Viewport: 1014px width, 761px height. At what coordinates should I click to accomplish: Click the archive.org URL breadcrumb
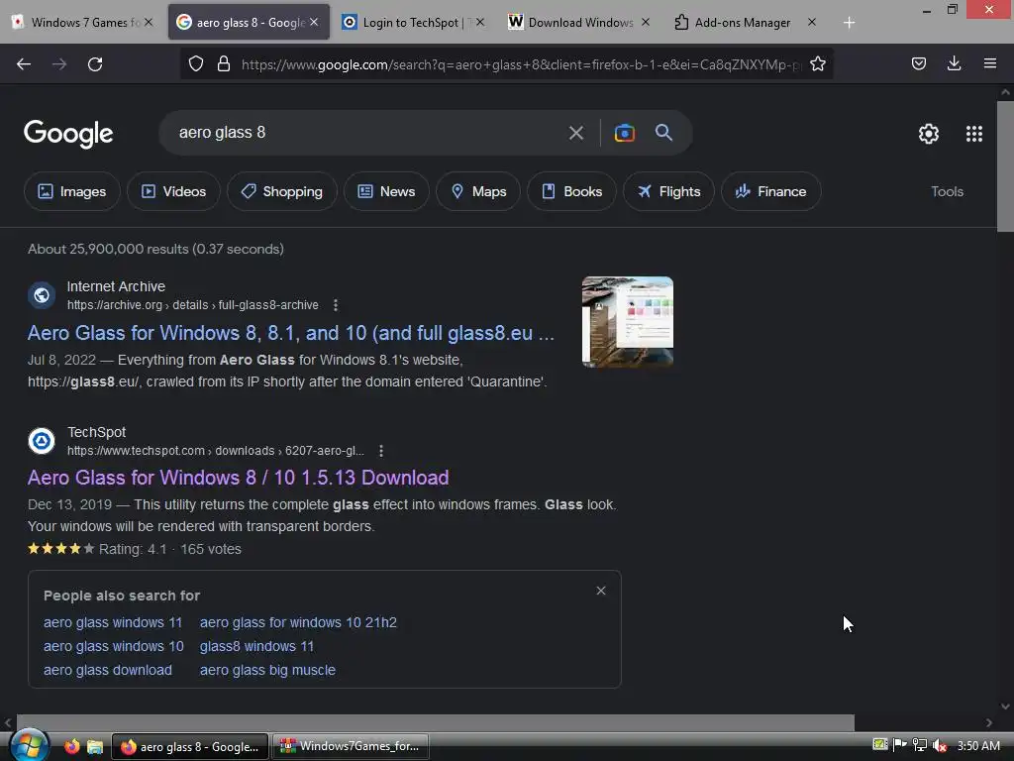click(x=193, y=305)
